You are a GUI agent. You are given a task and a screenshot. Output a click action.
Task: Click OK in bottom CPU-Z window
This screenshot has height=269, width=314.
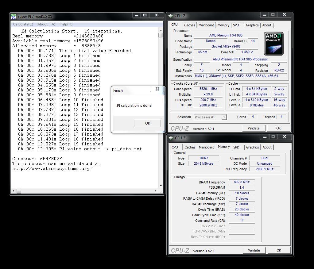[x=279, y=250]
